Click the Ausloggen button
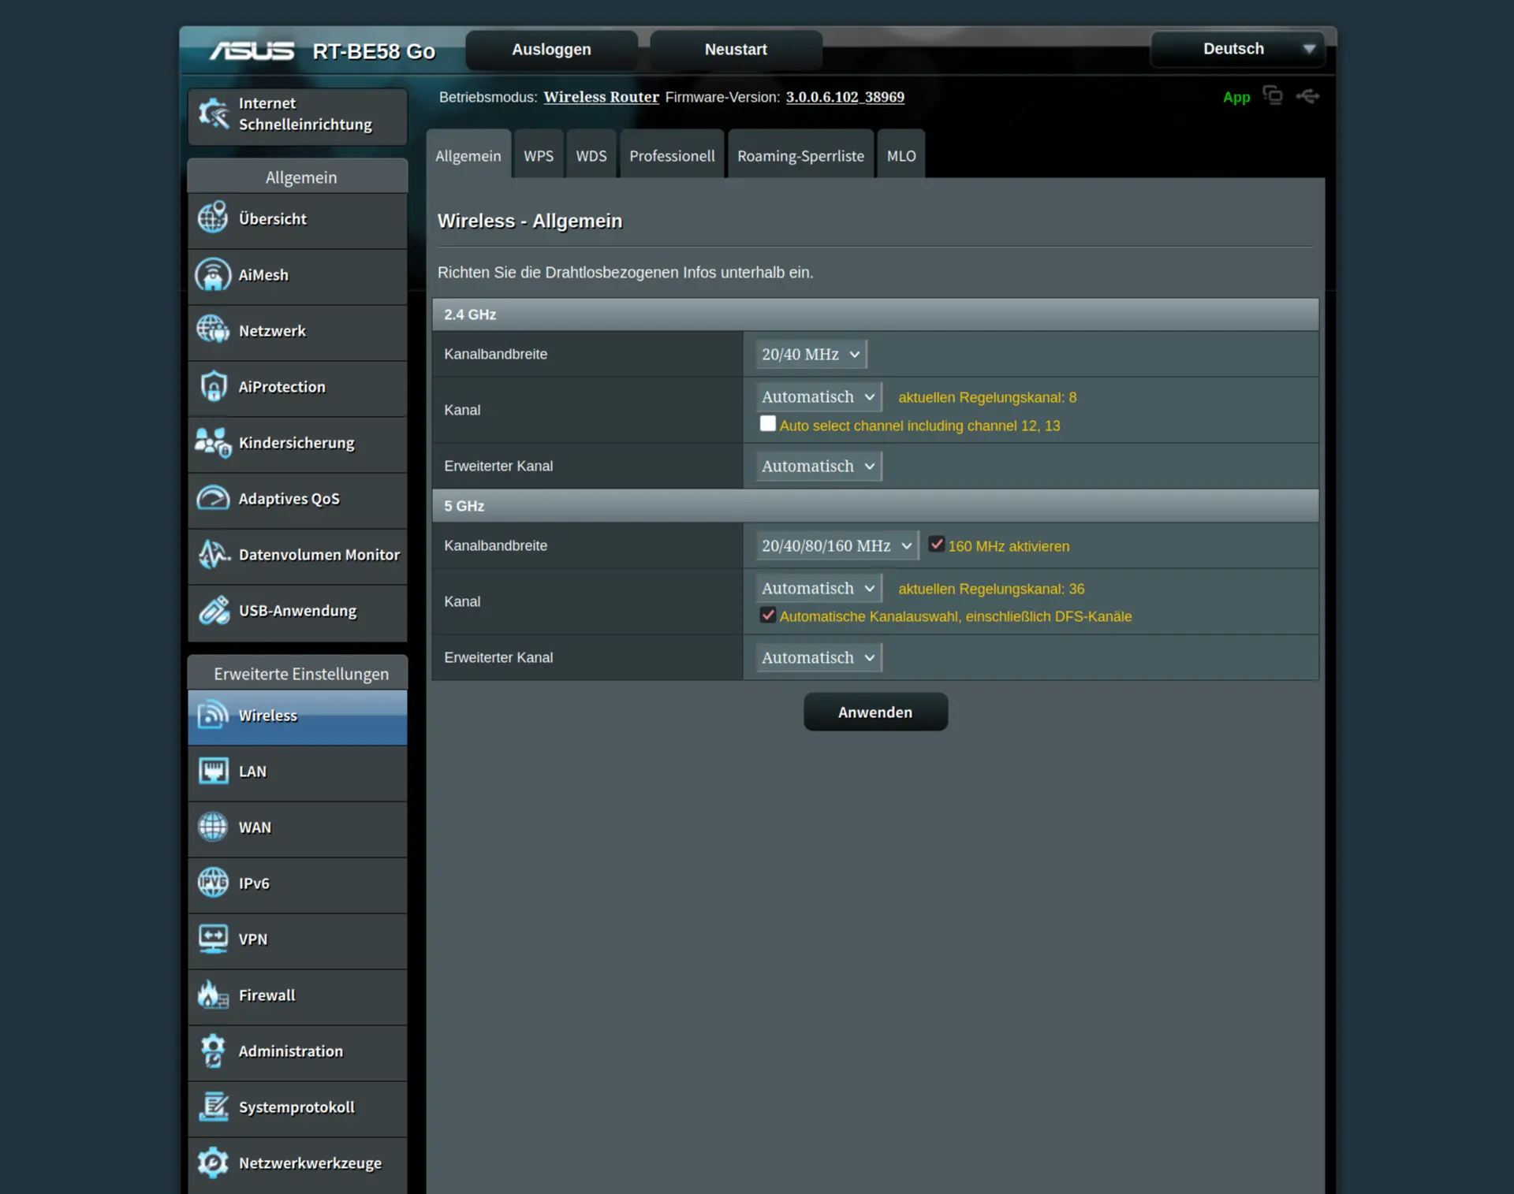Viewport: 1514px width, 1194px height. [551, 50]
